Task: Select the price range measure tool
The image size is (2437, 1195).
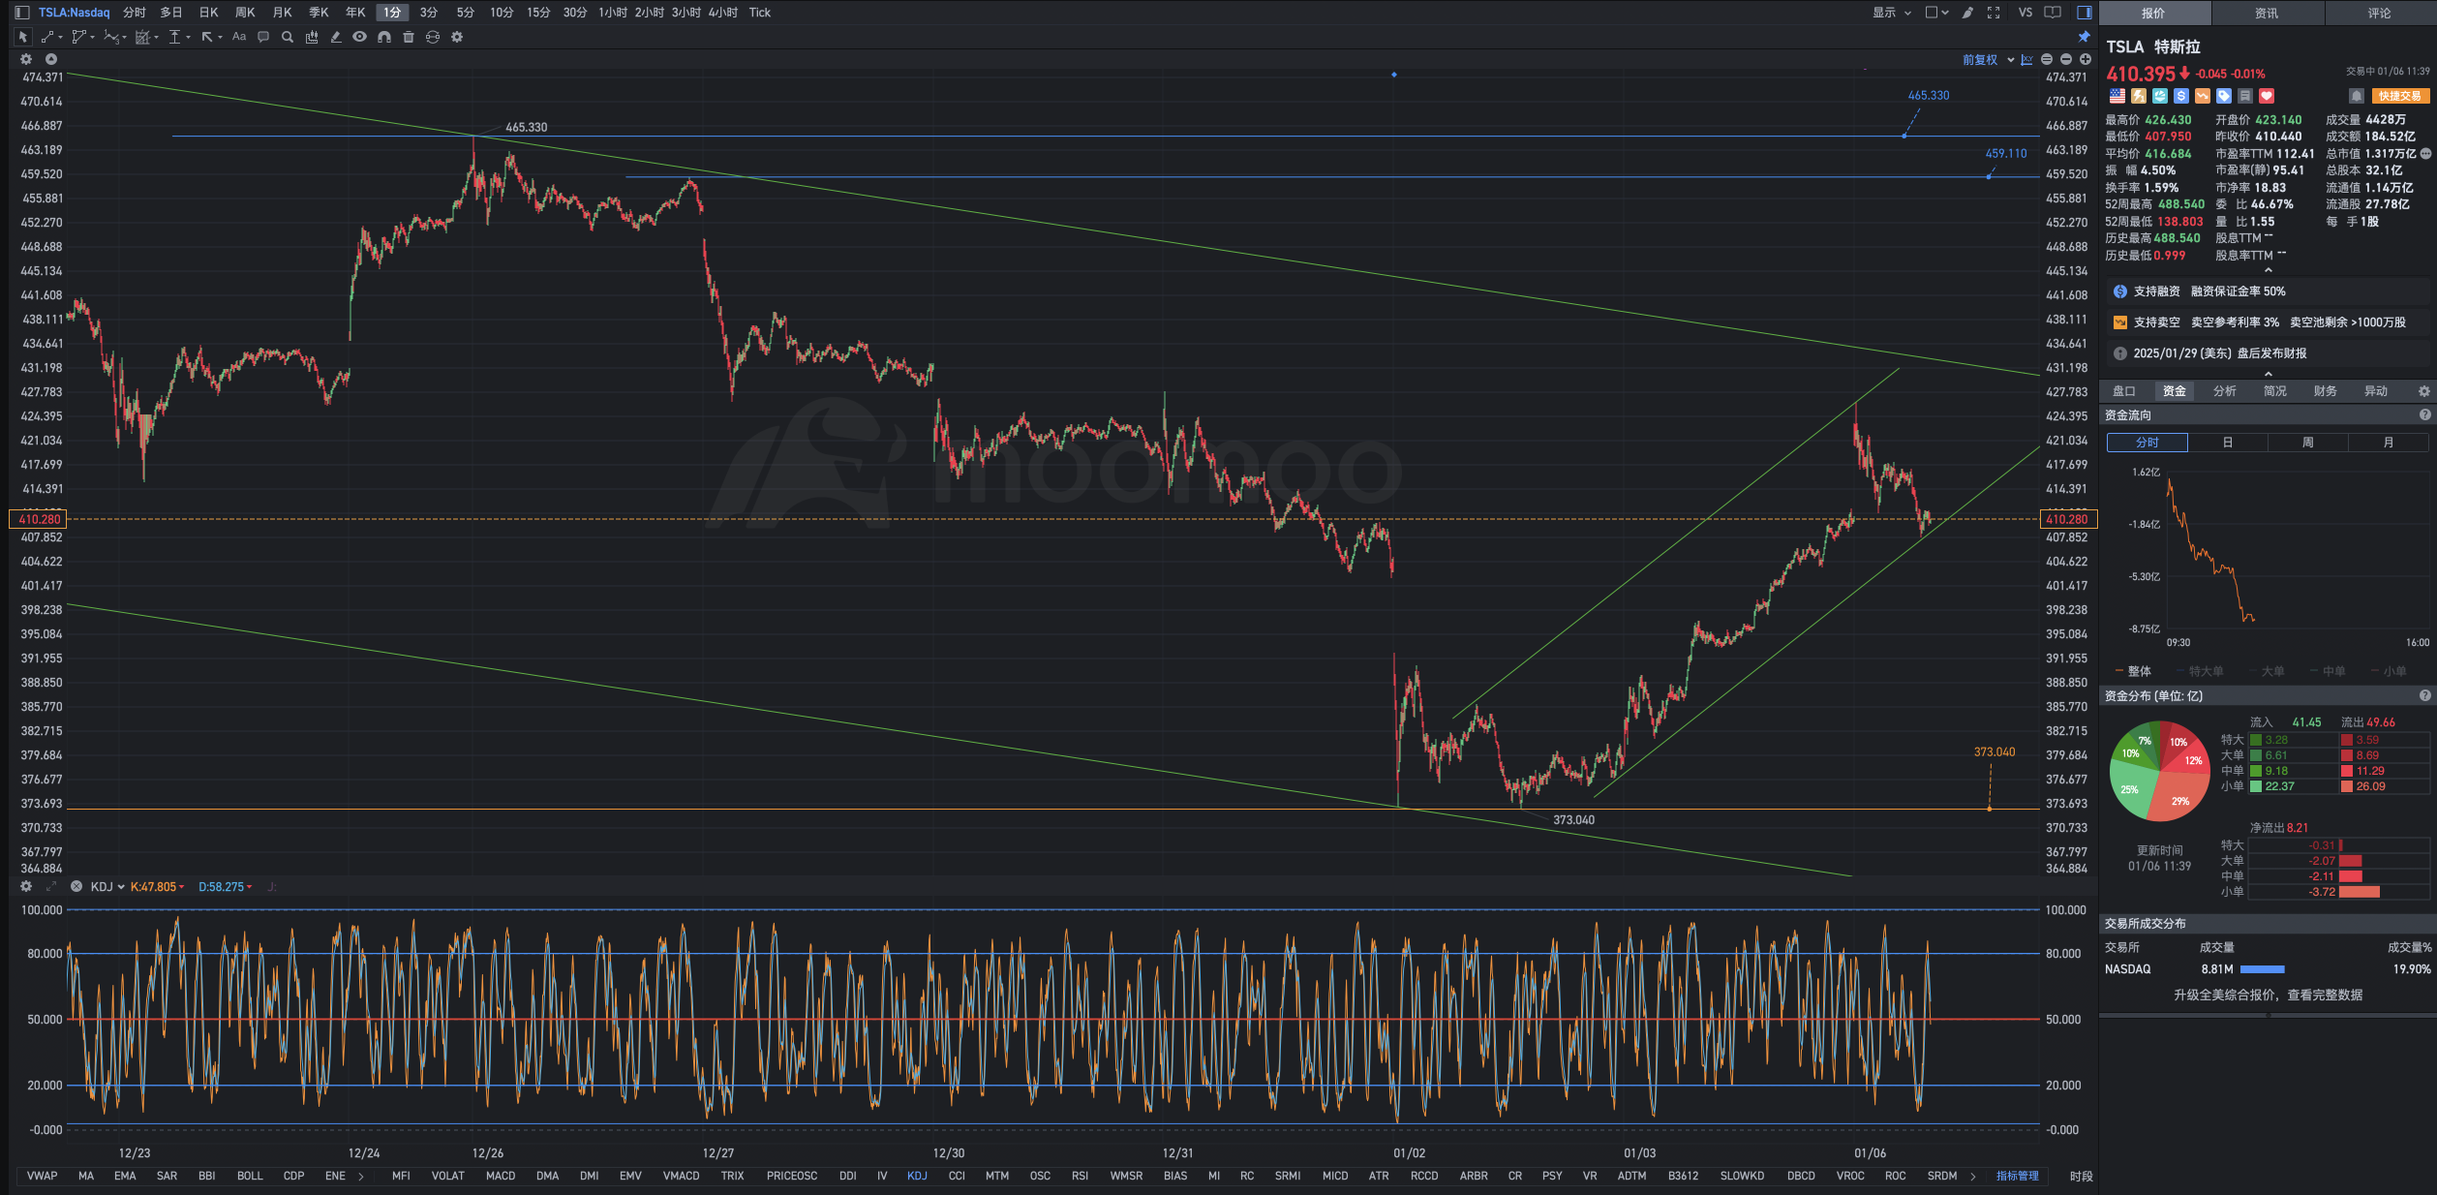Action: pos(175,37)
